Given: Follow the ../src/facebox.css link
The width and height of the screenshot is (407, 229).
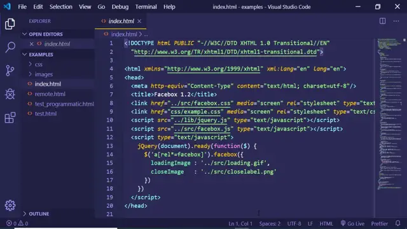Looking at the screenshot, I should point(200,103).
